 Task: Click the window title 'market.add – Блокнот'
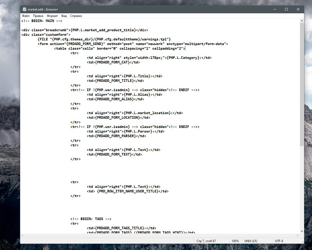[43, 9]
